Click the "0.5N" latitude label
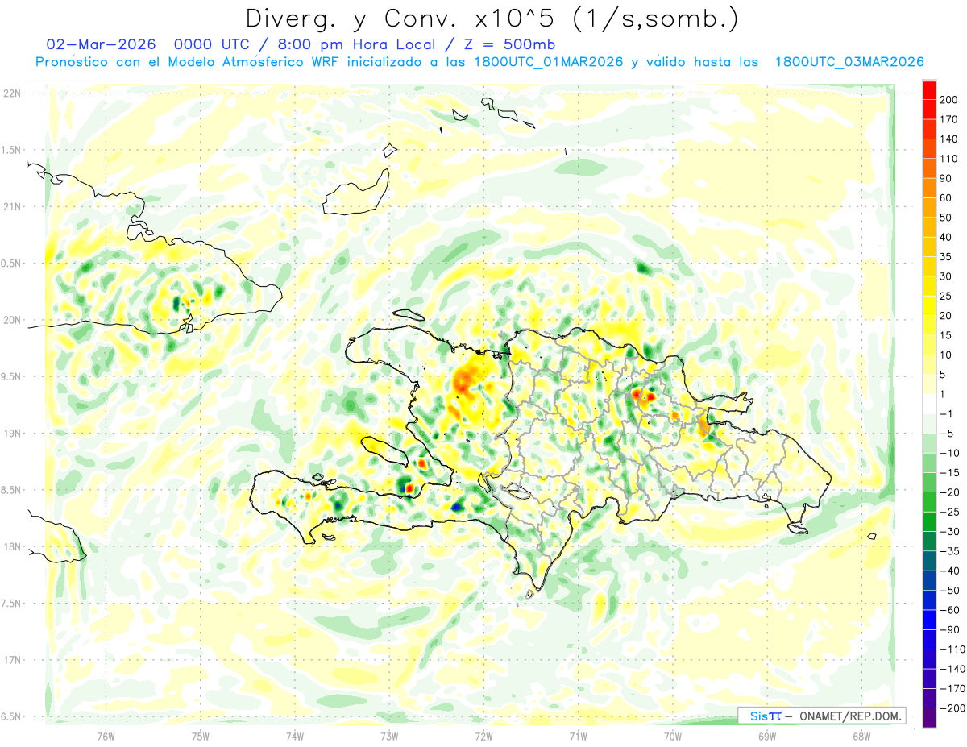 pos(10,264)
